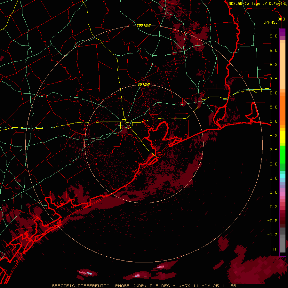The height and width of the screenshot is (288, 288).
Task: Click the -1.3 legend value
Action: pyautogui.click(x=272, y=235)
